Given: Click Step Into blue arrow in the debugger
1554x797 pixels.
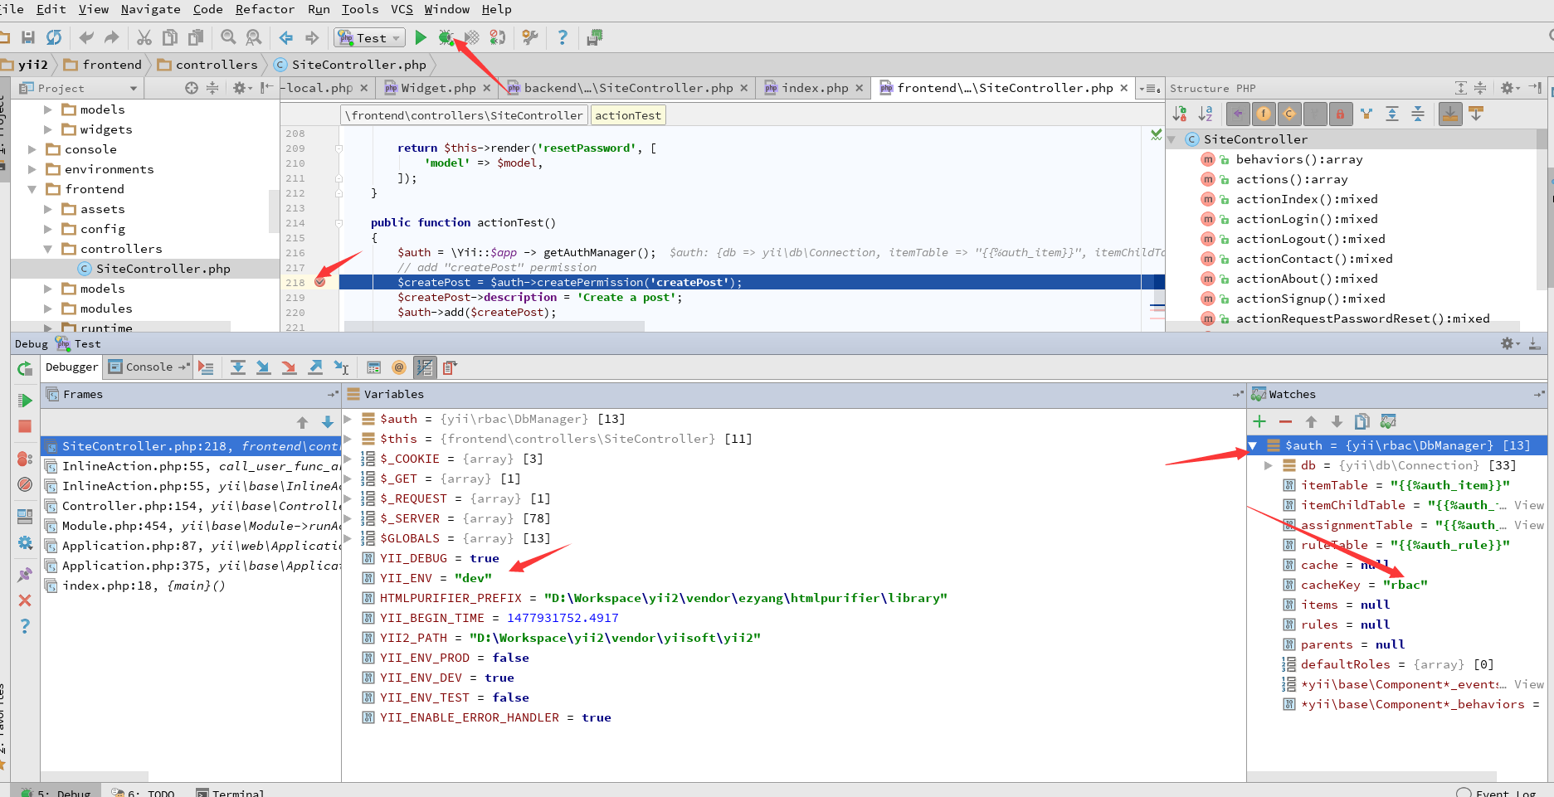Looking at the screenshot, I should click(x=263, y=367).
